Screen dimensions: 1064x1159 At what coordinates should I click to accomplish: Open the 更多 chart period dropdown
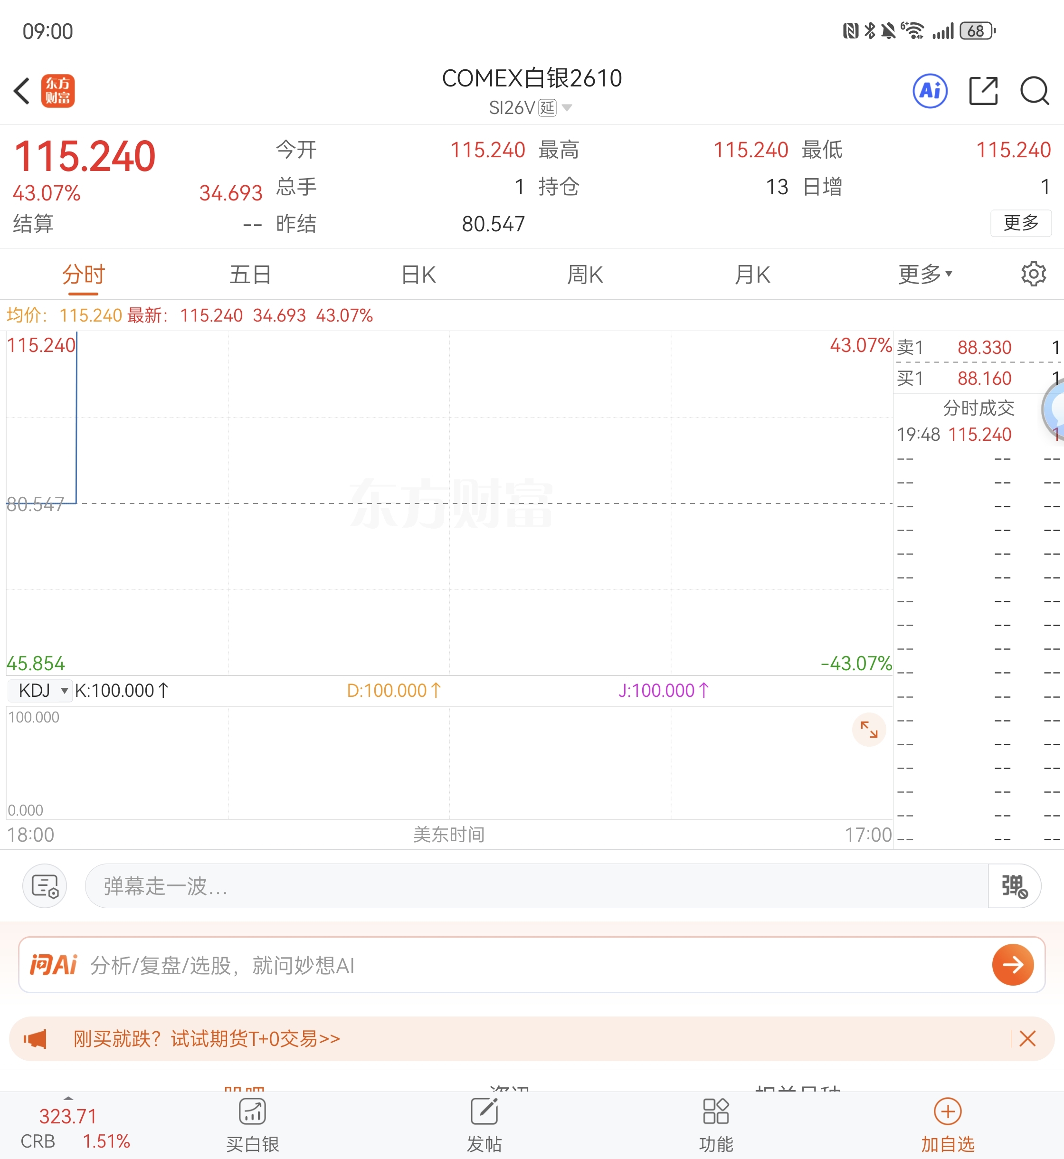pos(925,274)
